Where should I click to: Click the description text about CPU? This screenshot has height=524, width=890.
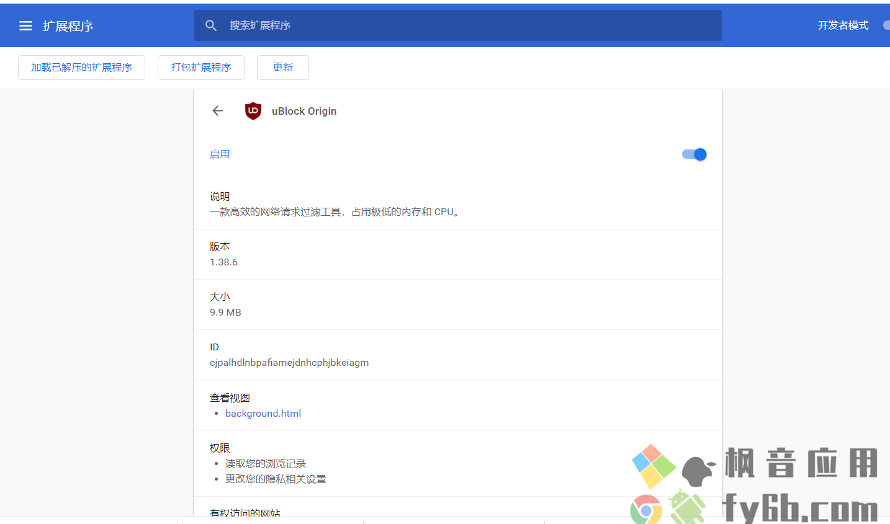pyautogui.click(x=336, y=212)
